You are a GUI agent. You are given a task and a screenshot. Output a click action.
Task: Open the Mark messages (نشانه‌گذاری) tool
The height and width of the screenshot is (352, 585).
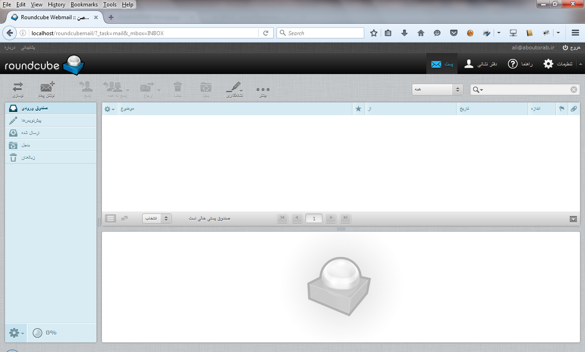[x=235, y=89]
